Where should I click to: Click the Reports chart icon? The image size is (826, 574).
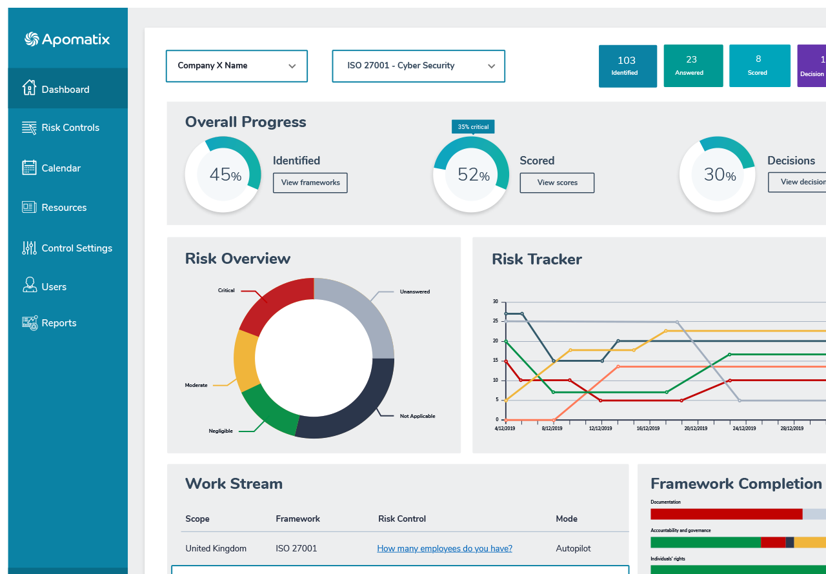[x=29, y=323]
